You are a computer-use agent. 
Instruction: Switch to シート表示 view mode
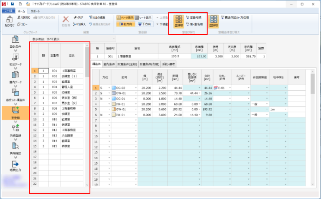click(x=143, y=18)
